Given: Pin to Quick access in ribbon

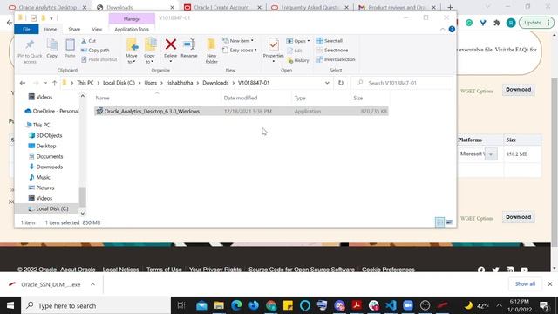Looking at the screenshot, I should (x=30, y=51).
